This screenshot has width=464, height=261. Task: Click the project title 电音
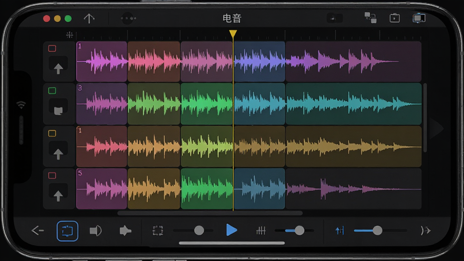point(232,18)
